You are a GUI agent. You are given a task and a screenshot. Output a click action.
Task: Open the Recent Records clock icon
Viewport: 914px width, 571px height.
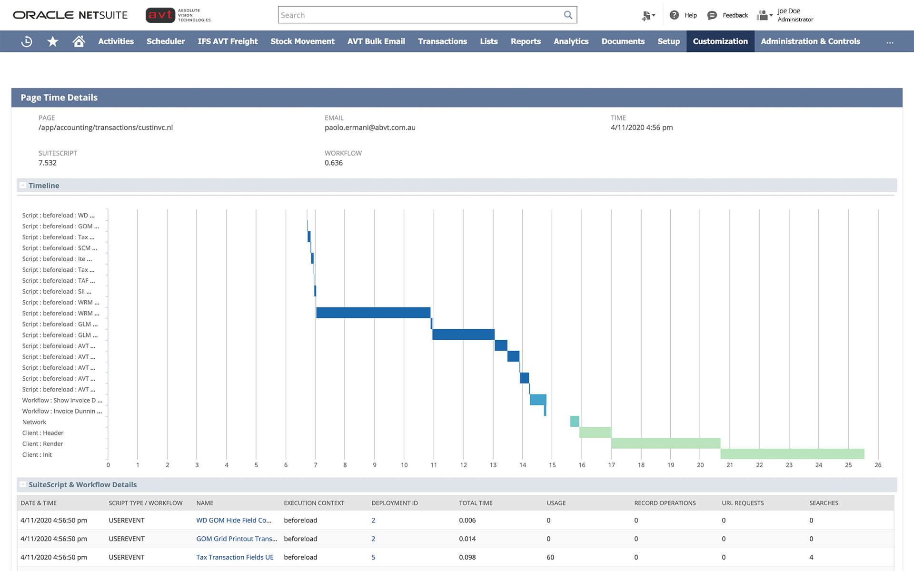click(x=27, y=41)
